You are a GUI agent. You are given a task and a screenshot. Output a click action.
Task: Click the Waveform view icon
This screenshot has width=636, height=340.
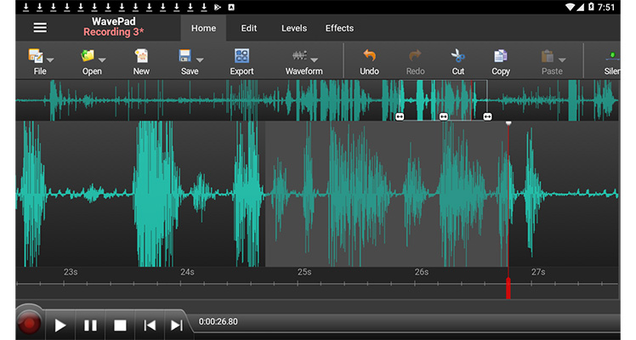[x=299, y=55]
